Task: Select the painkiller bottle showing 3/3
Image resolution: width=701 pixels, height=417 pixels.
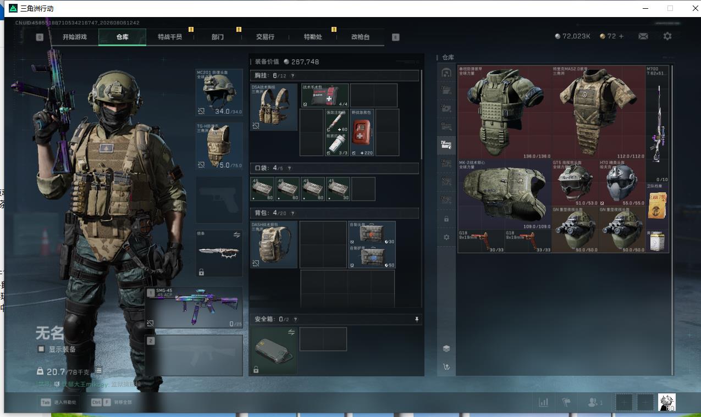Action: (x=337, y=144)
